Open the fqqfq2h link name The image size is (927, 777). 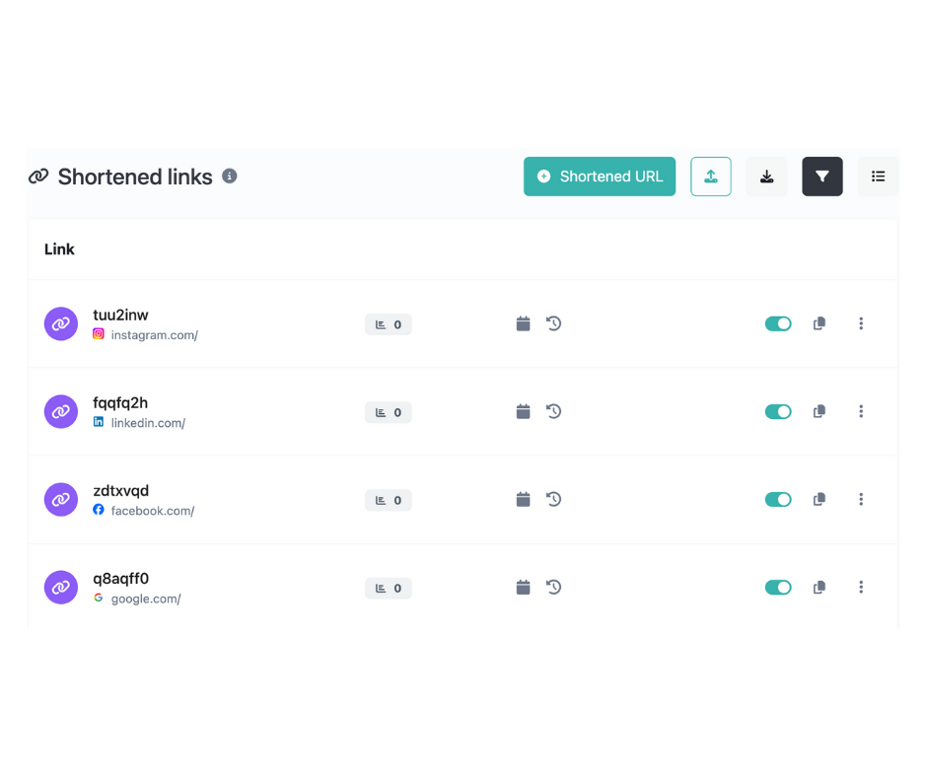pos(120,402)
